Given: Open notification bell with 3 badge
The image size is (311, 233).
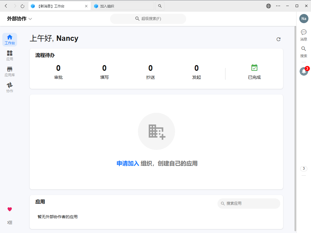Looking at the screenshot, I should 304,71.
